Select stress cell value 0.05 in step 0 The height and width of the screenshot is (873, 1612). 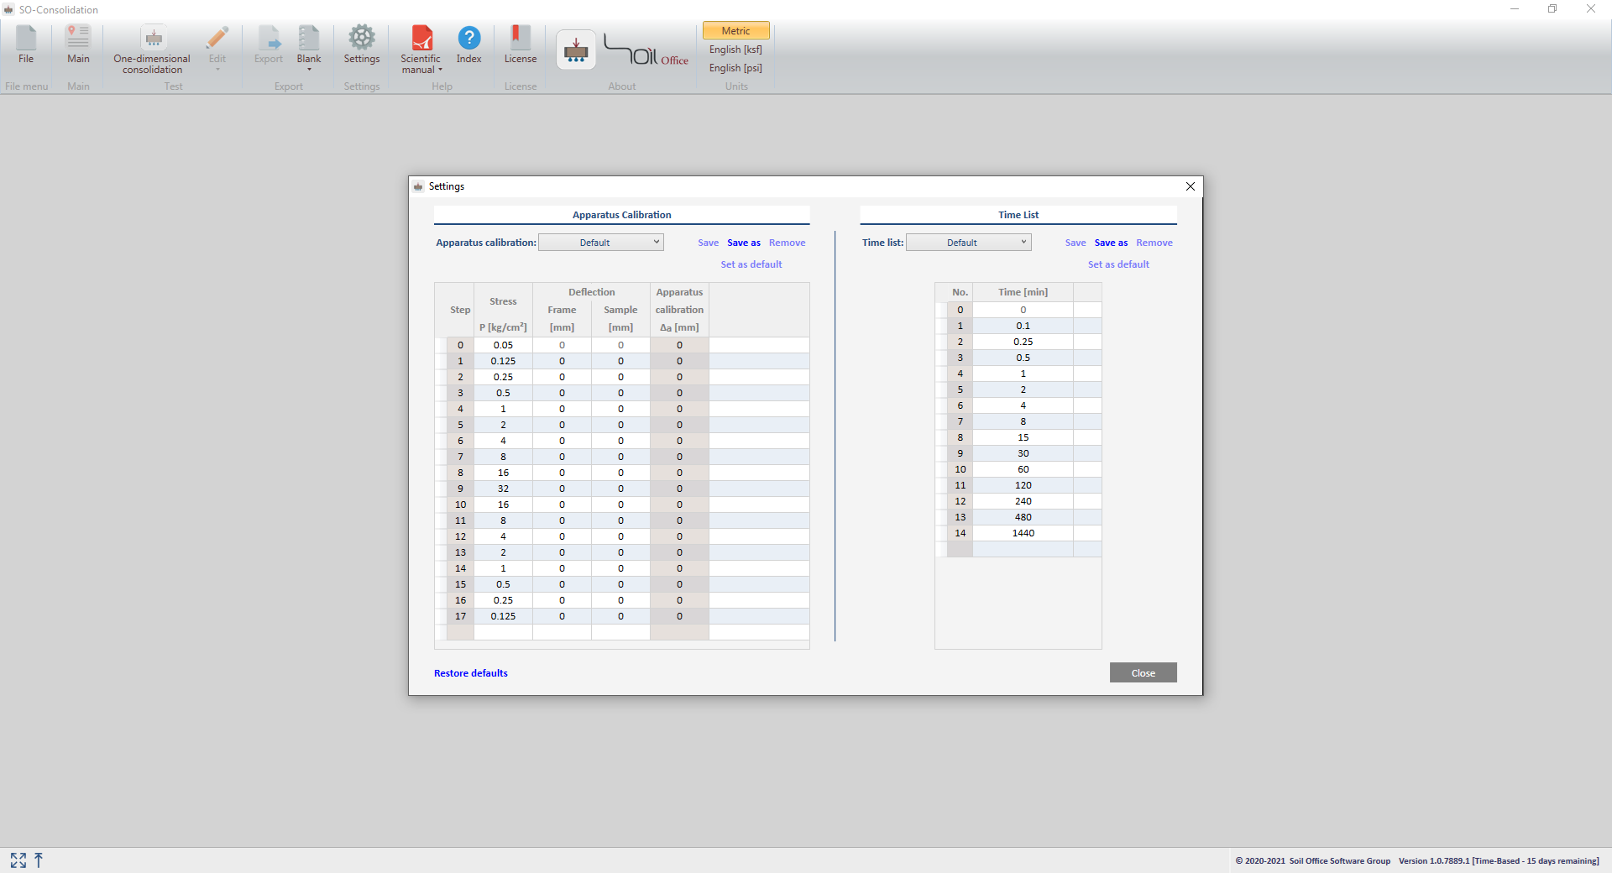click(x=503, y=345)
